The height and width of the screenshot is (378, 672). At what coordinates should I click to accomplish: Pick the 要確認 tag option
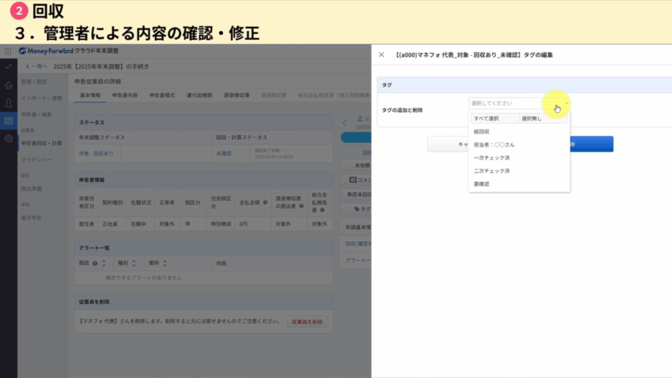click(x=482, y=184)
